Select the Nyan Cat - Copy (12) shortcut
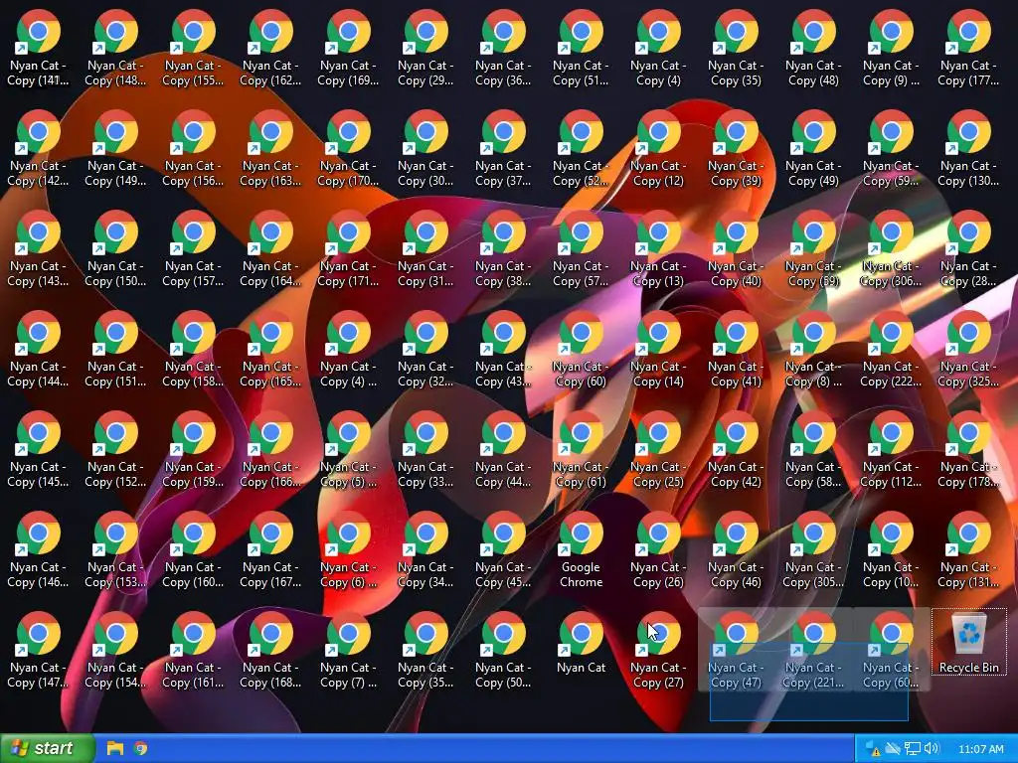 pyautogui.click(x=658, y=149)
